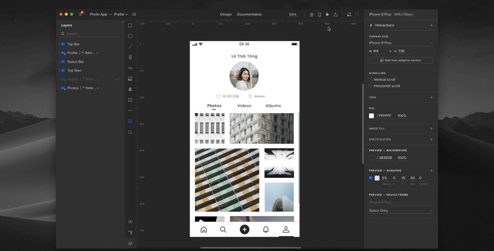Viewport: 494px width, 251px height.
Task: Select the Image tool in toolbar
Action: (x=130, y=79)
